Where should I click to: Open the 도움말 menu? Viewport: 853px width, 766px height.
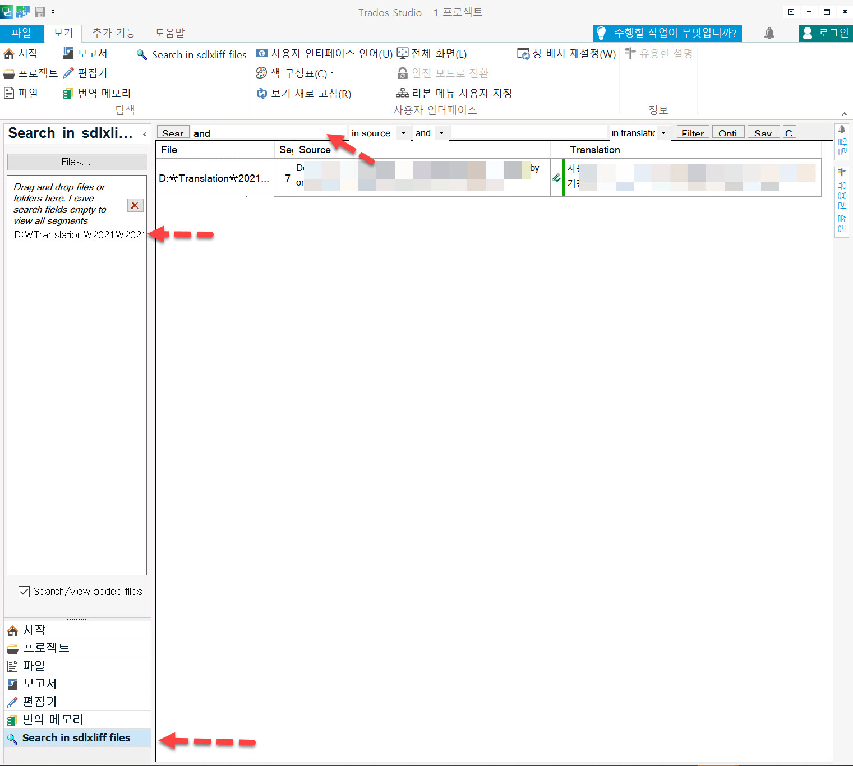(169, 33)
